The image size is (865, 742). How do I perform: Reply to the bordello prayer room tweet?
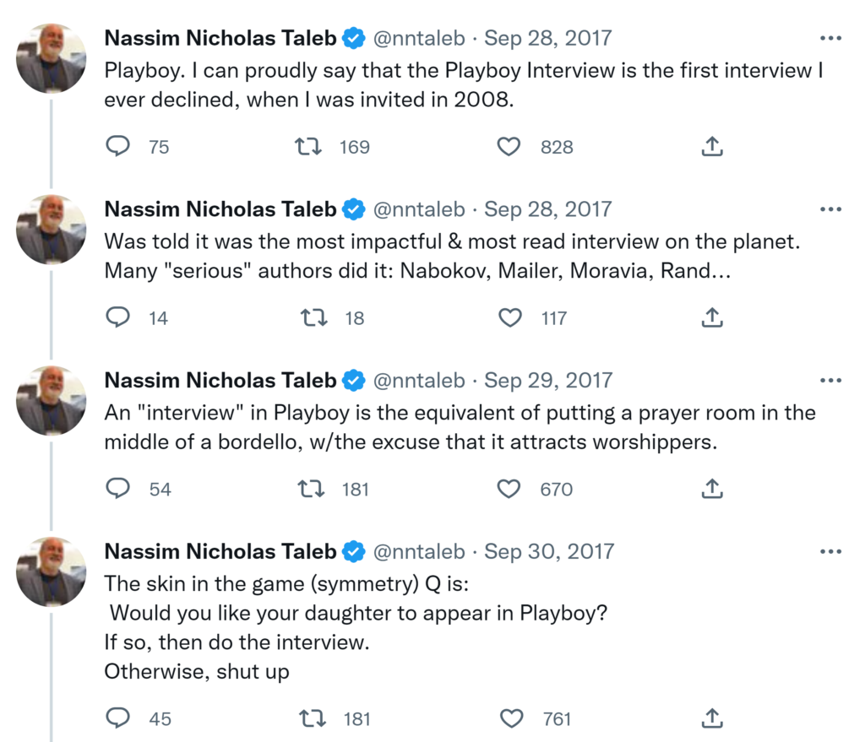coord(117,489)
